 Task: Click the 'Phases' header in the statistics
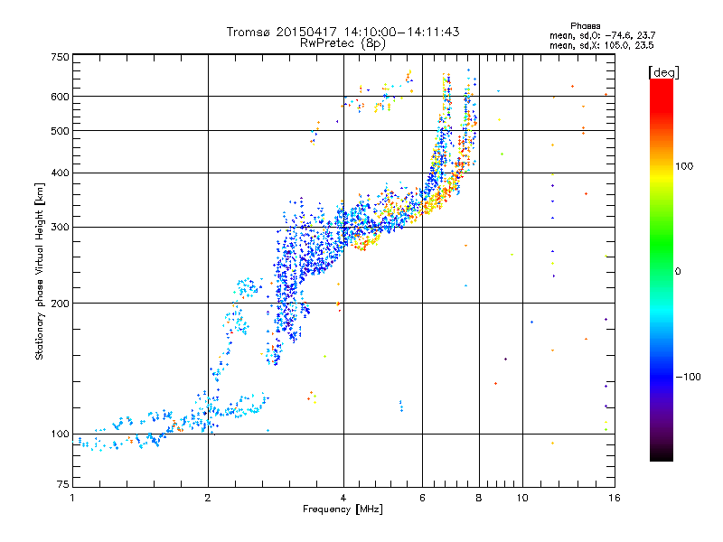585,26
